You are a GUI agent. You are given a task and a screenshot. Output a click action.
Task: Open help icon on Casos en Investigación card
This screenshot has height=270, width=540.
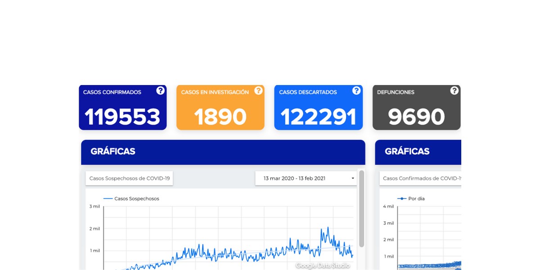[258, 91]
